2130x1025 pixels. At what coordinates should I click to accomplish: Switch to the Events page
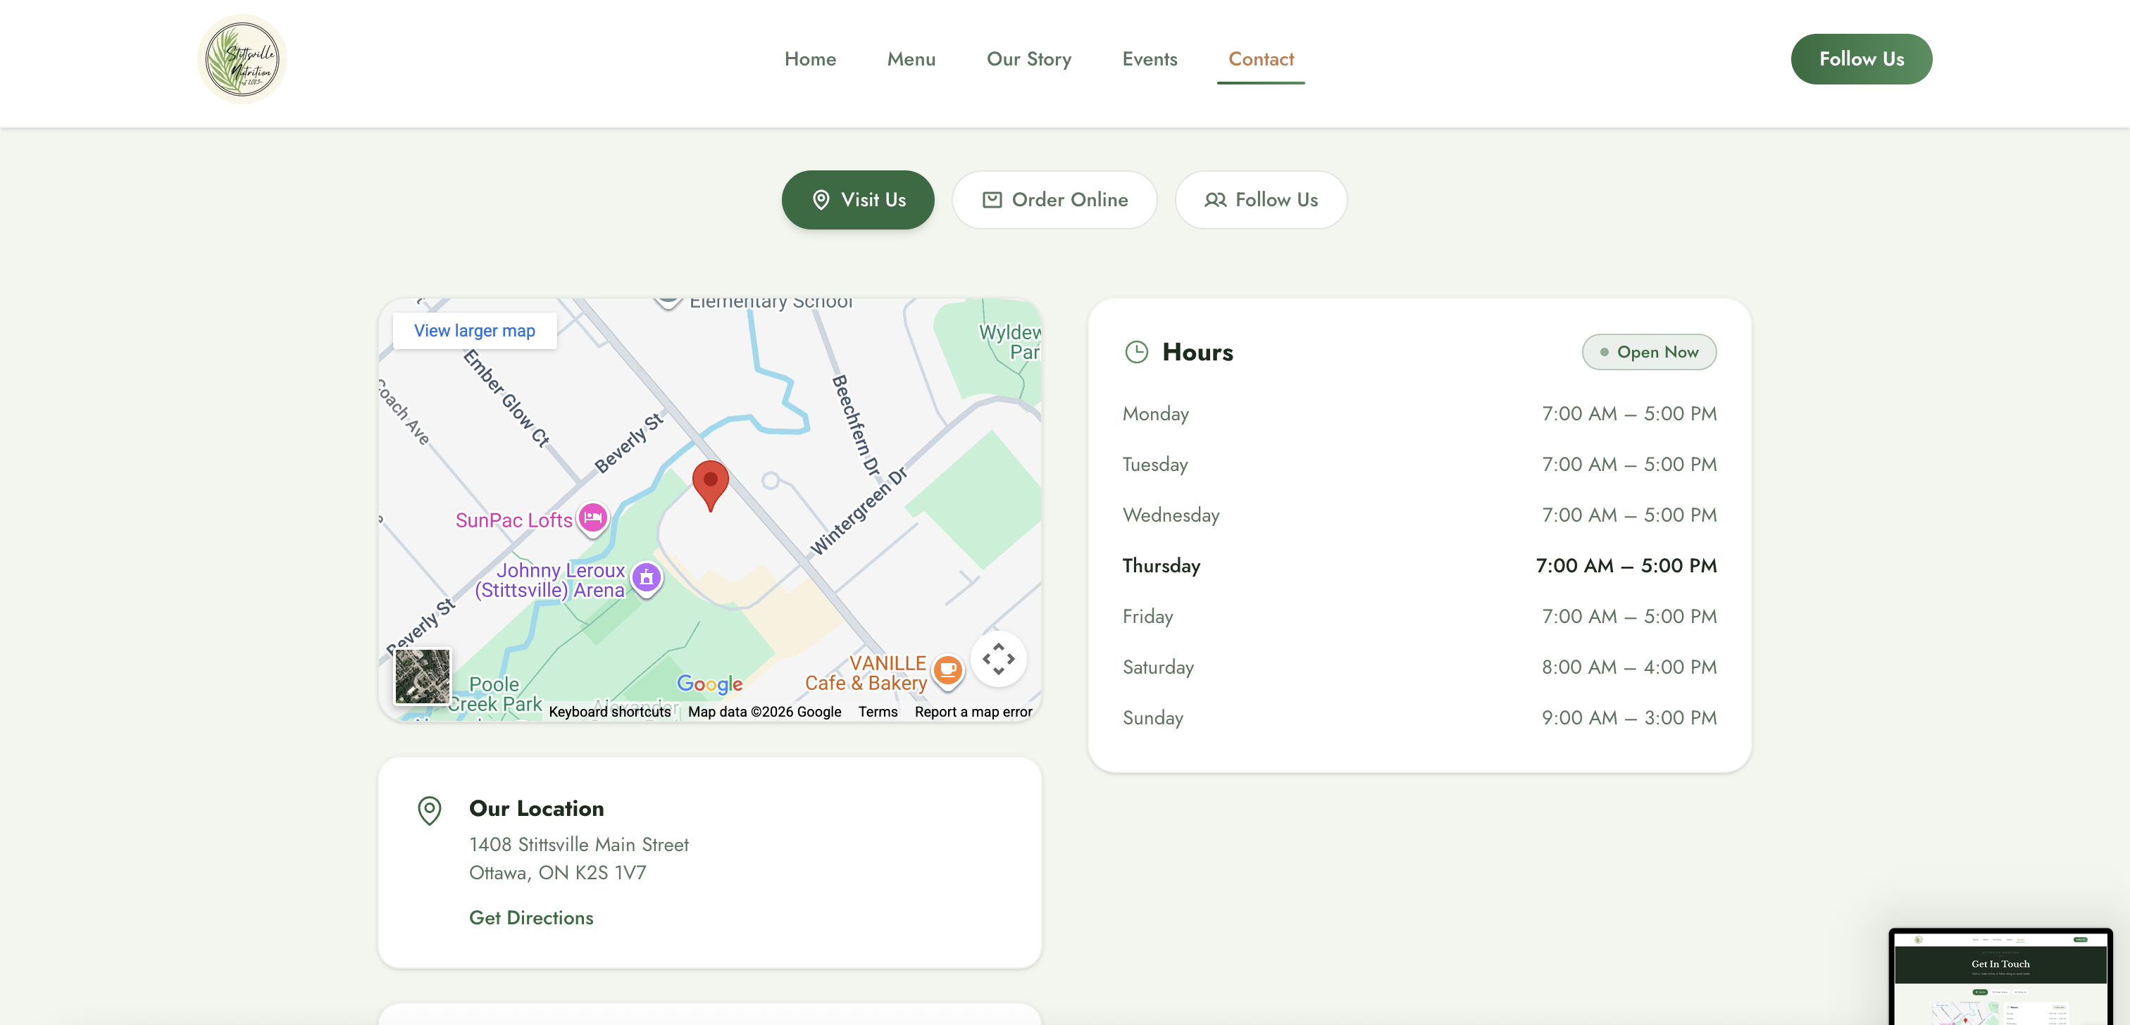tap(1150, 58)
